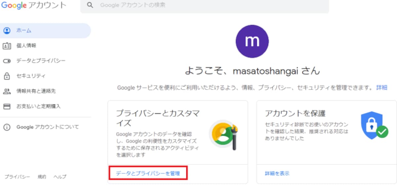Select the Home person icon in sidebar
Screen dimensions: 397x189
7,31
